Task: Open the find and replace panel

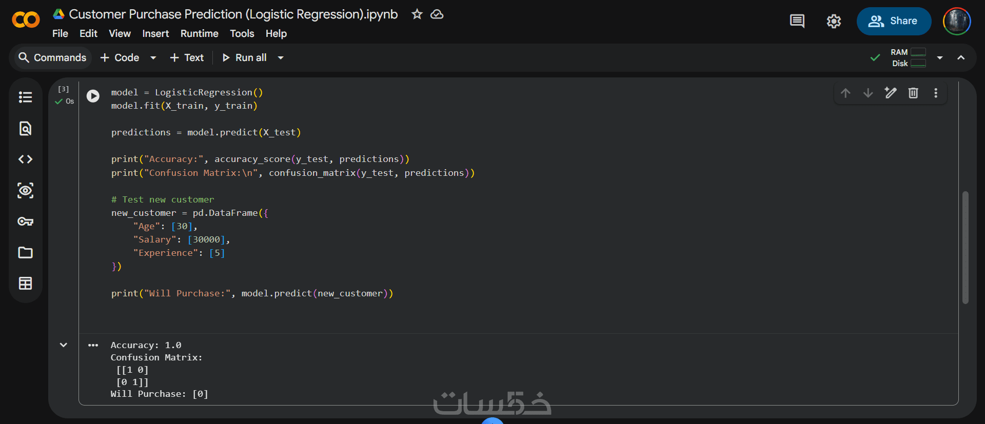Action: point(25,128)
